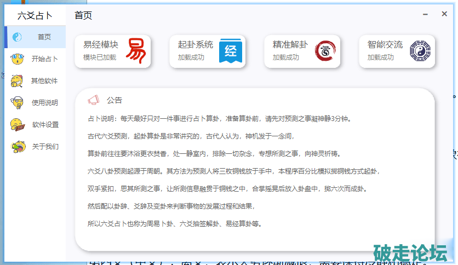Click the emoji icon beside 关于我们
Viewport: 458px width, 265px height.
[x=18, y=147]
